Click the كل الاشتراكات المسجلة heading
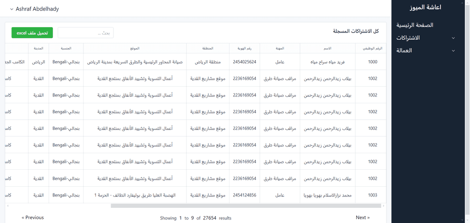The image size is (470, 223). point(356,31)
